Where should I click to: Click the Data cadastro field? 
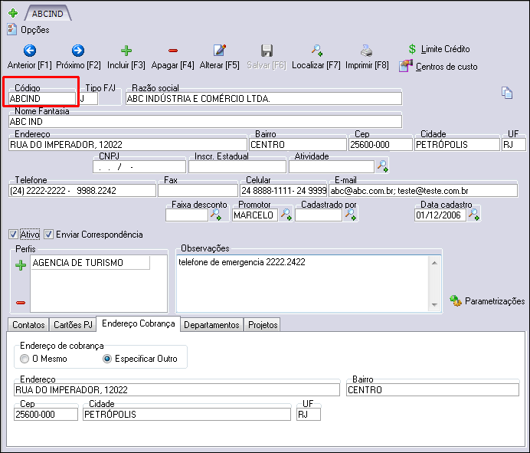(x=440, y=215)
